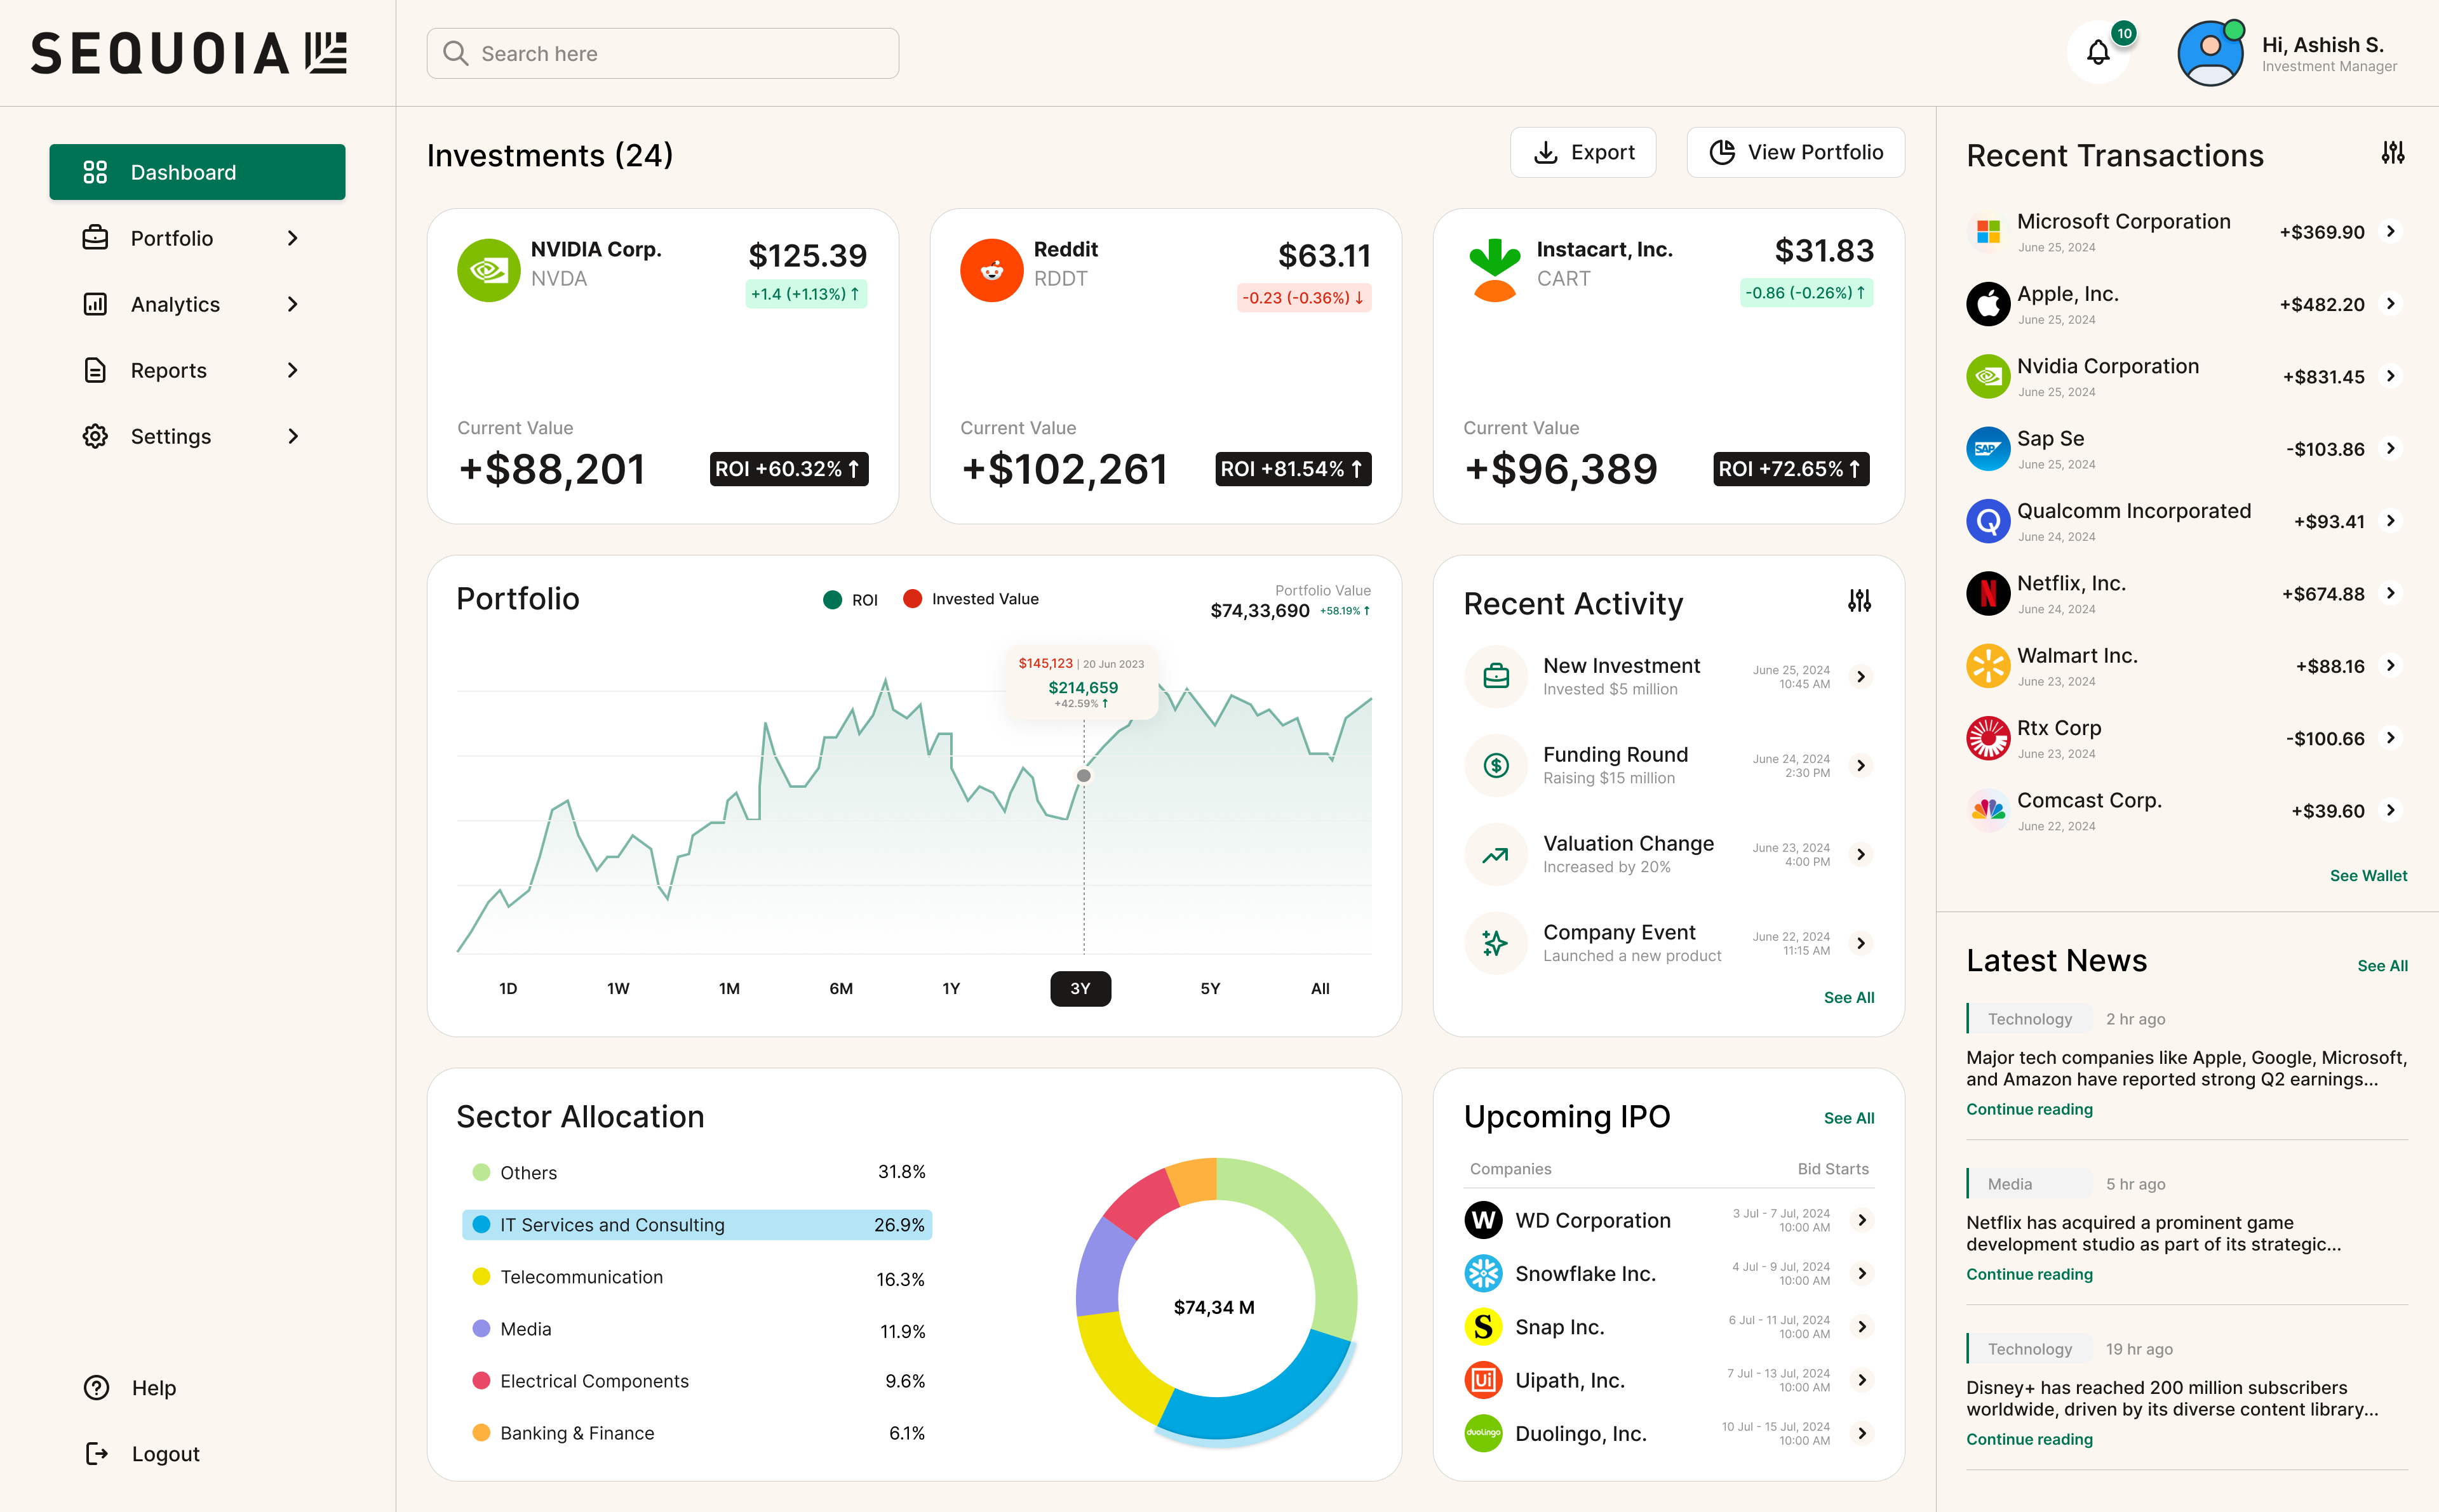Click the Funding Round dollar icon

tap(1496, 766)
